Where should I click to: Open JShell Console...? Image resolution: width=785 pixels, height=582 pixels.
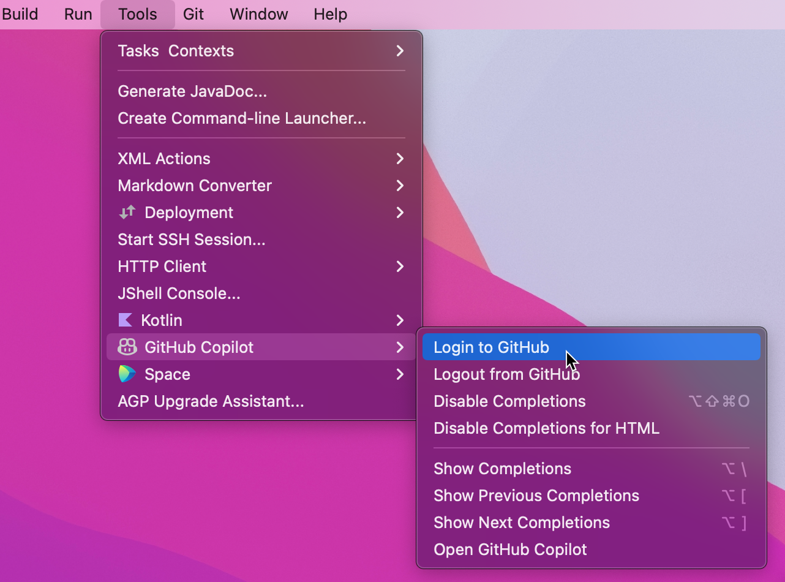(x=261, y=293)
